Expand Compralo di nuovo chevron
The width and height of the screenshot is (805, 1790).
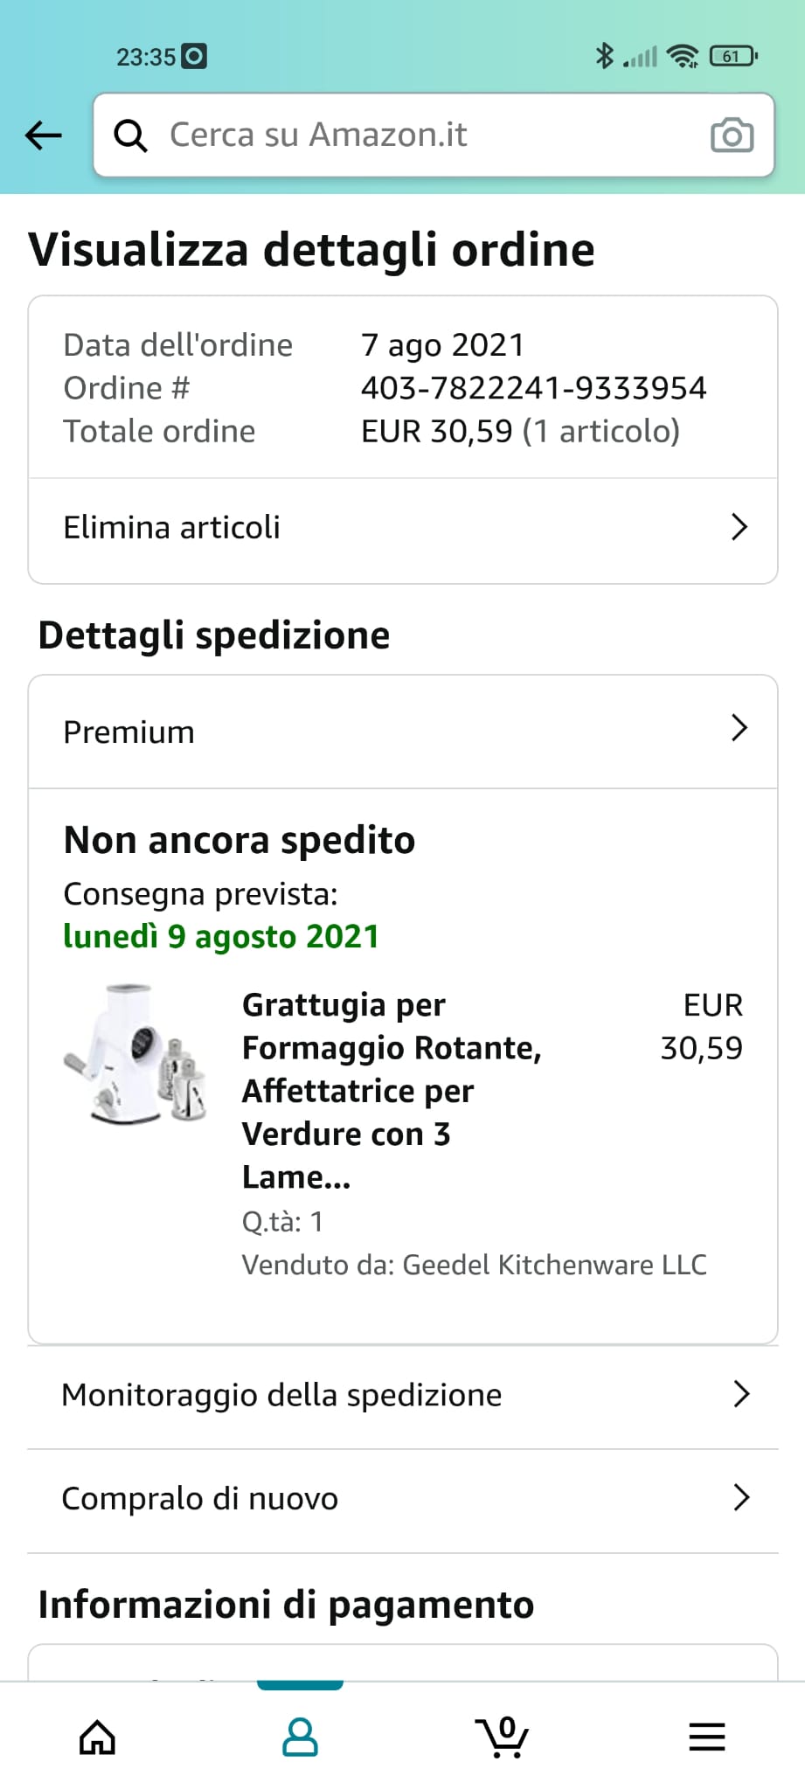coord(741,1497)
